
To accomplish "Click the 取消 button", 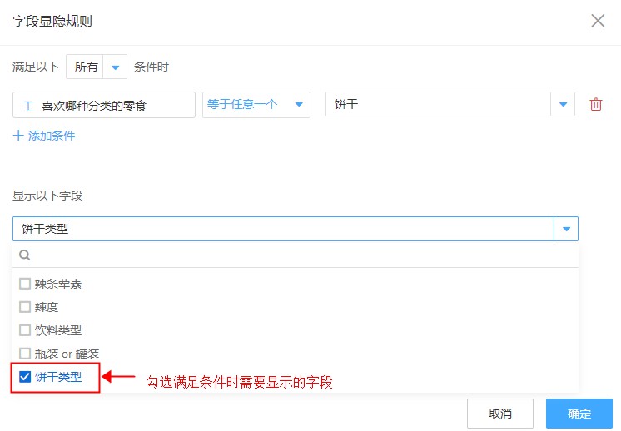I will click(499, 414).
